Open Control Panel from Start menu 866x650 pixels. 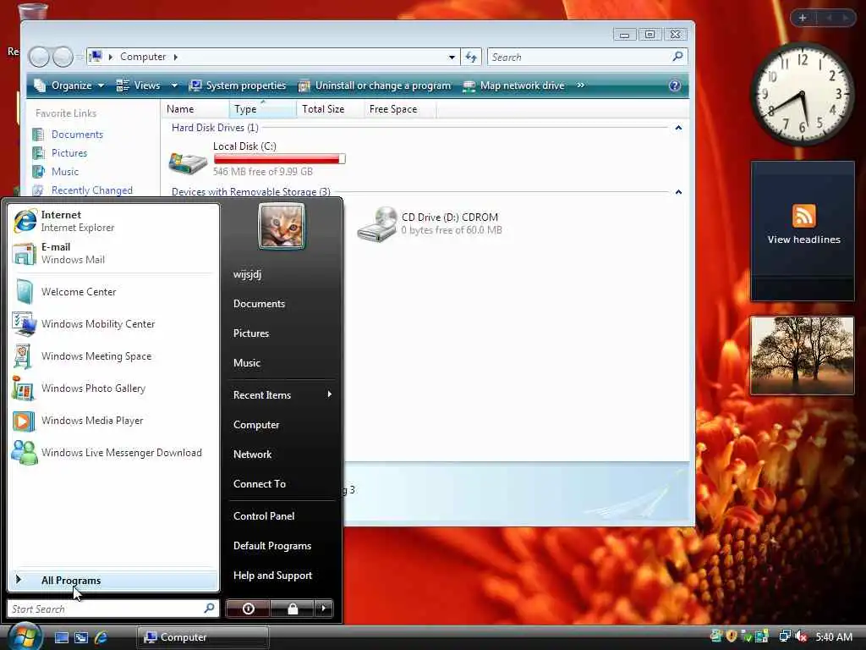(264, 515)
